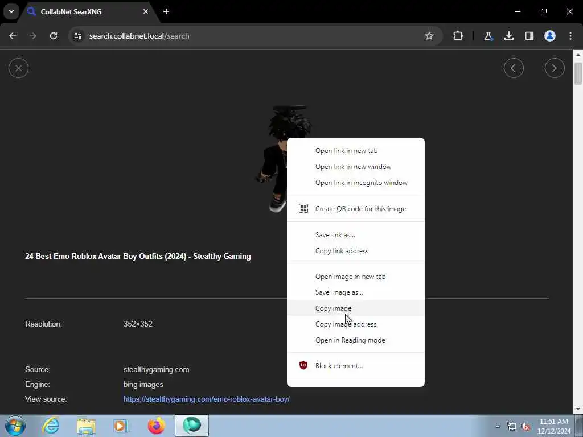View site information icon in address bar
Screen dimensions: 583x437
pos(77,36)
